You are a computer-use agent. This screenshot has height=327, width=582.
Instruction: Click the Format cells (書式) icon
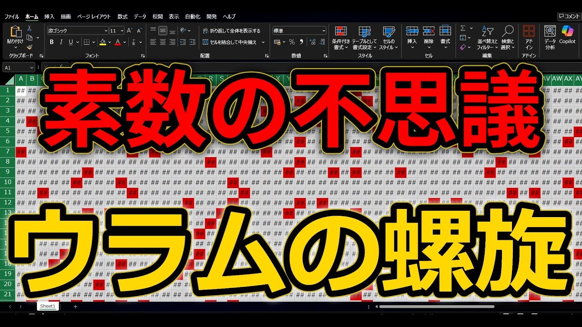[445, 31]
